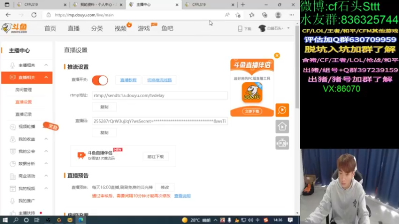Open a new browser tab
The height and width of the screenshot is (224, 399).
click(x=243, y=4)
